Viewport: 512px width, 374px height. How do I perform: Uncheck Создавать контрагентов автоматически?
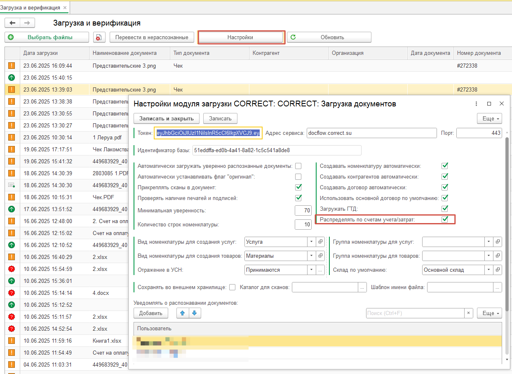[x=445, y=176]
